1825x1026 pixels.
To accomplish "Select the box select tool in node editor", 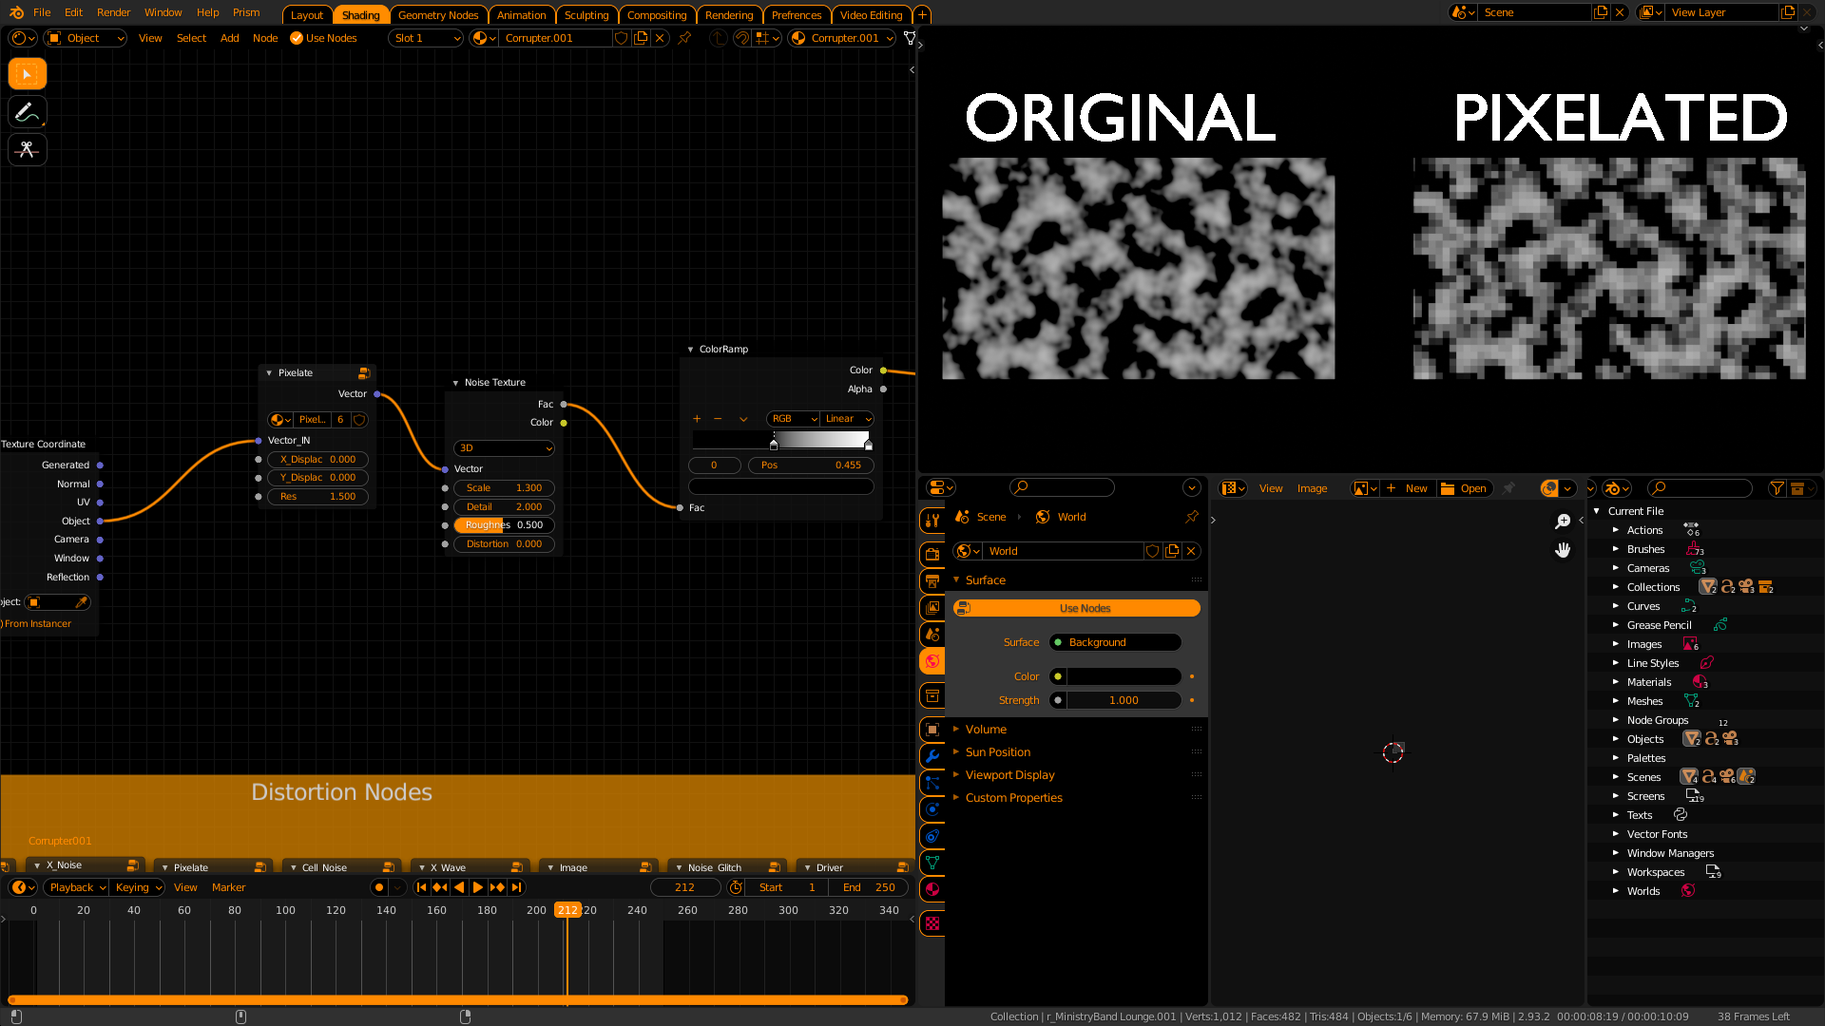I will 28,74.
